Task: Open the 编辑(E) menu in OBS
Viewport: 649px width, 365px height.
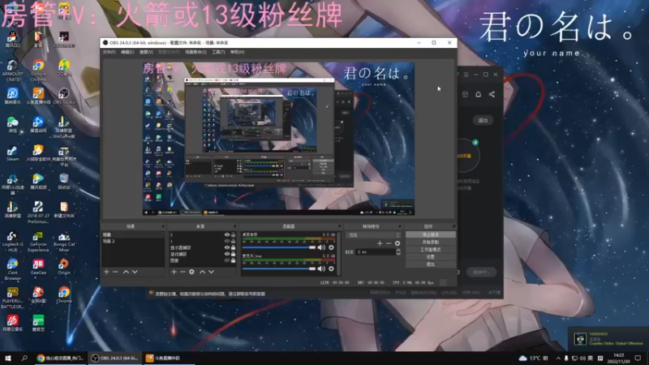Action: [x=127, y=52]
